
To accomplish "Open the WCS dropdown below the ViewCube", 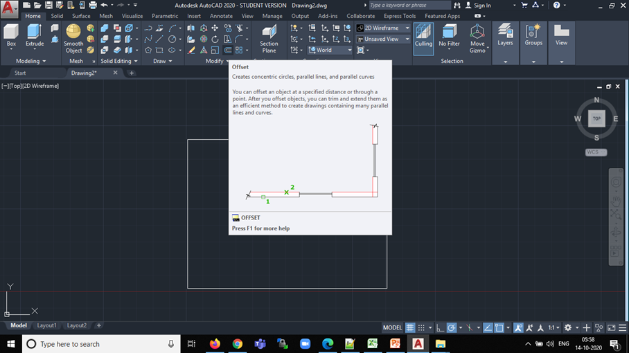I will 596,152.
